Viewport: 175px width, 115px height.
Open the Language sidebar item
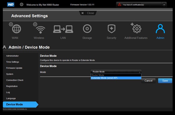click(x=11, y=98)
